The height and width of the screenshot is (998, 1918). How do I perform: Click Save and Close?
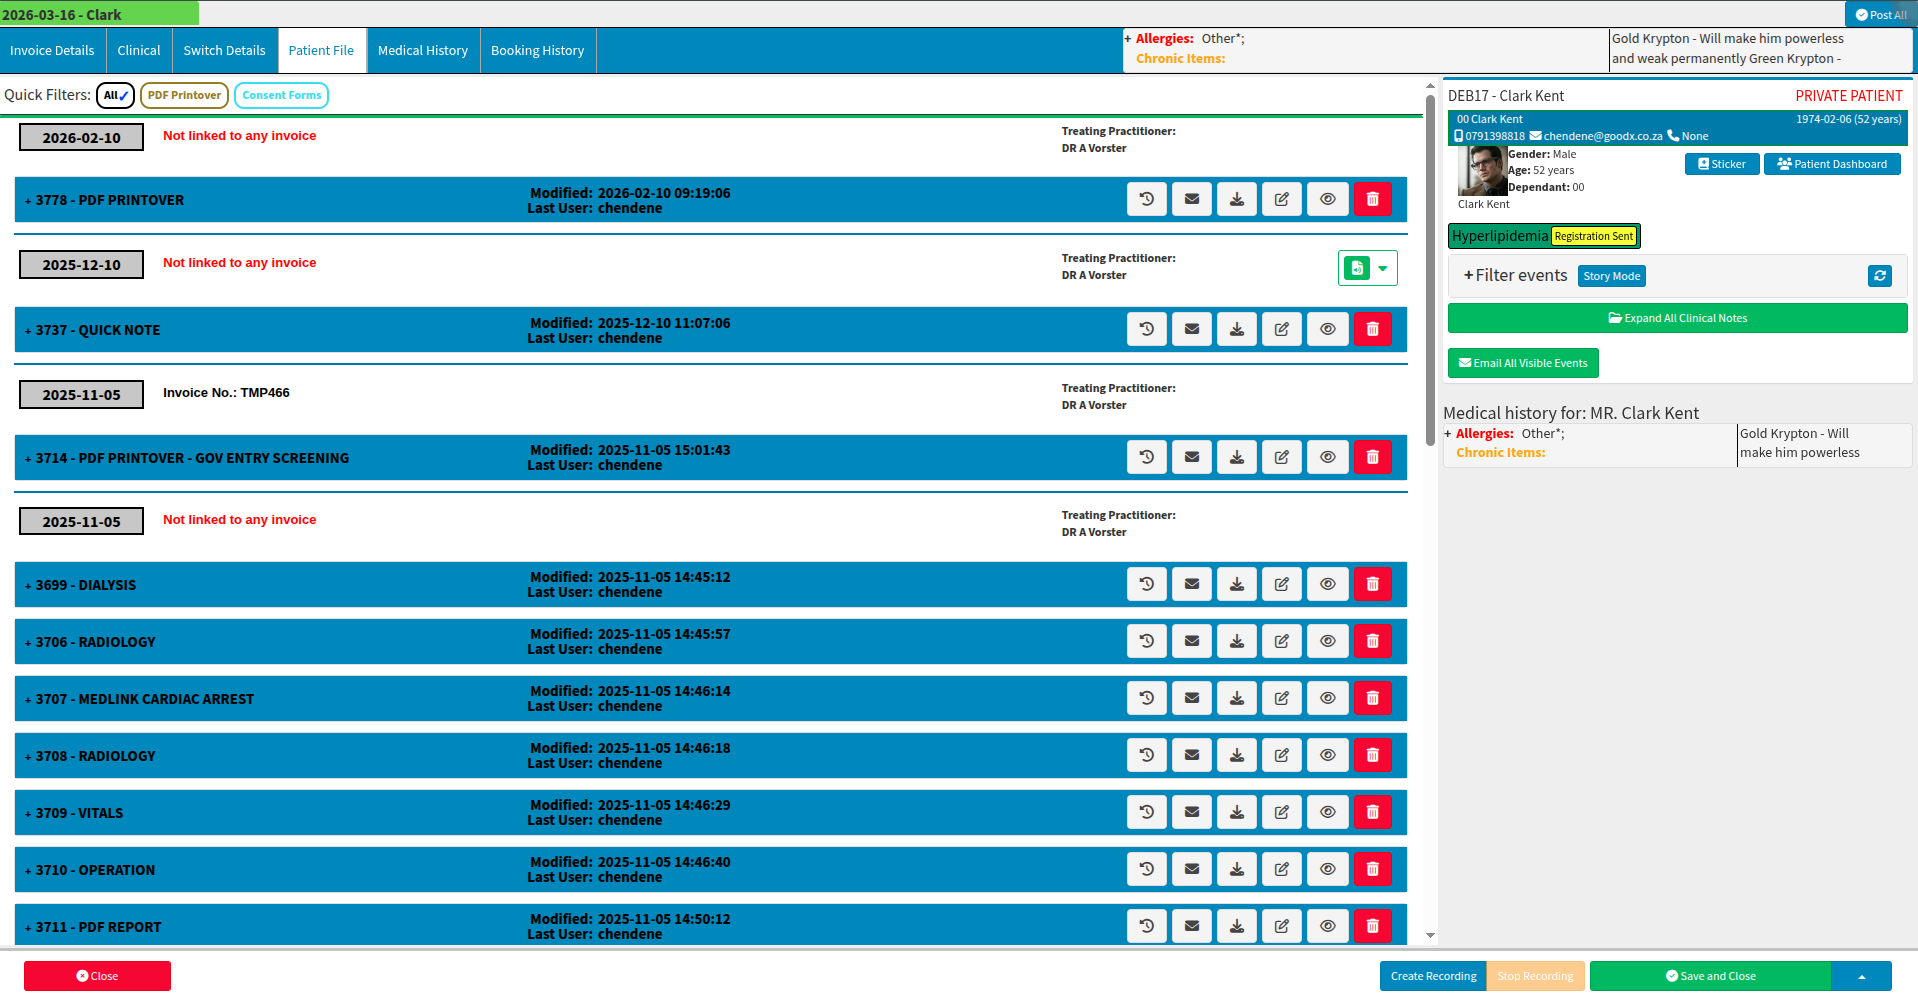[1710, 976]
